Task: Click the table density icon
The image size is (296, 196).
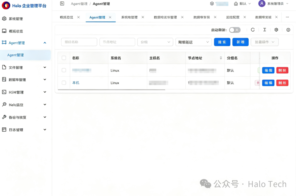Action: coord(265,30)
